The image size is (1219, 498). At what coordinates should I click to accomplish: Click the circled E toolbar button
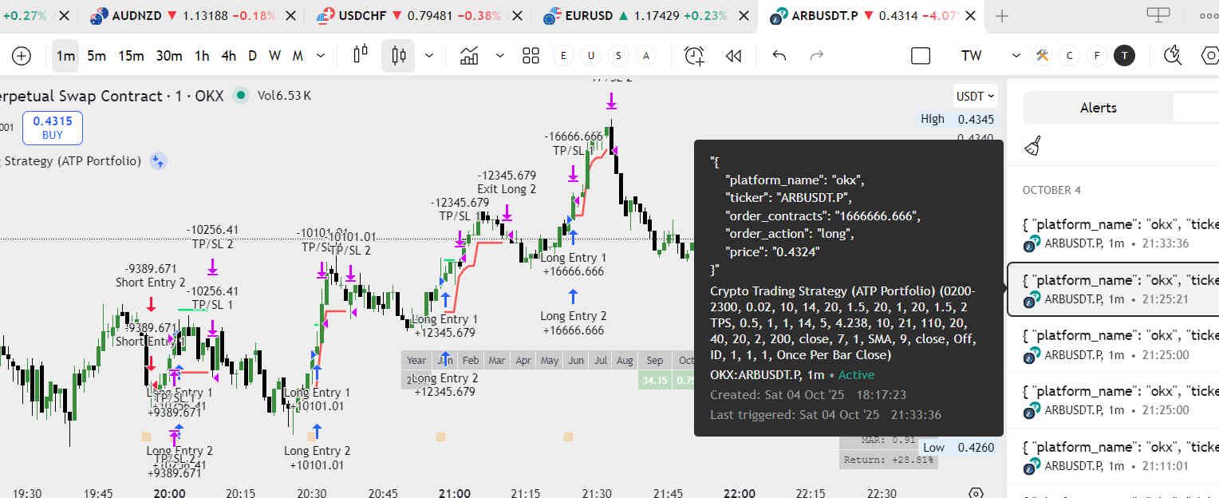(x=563, y=56)
